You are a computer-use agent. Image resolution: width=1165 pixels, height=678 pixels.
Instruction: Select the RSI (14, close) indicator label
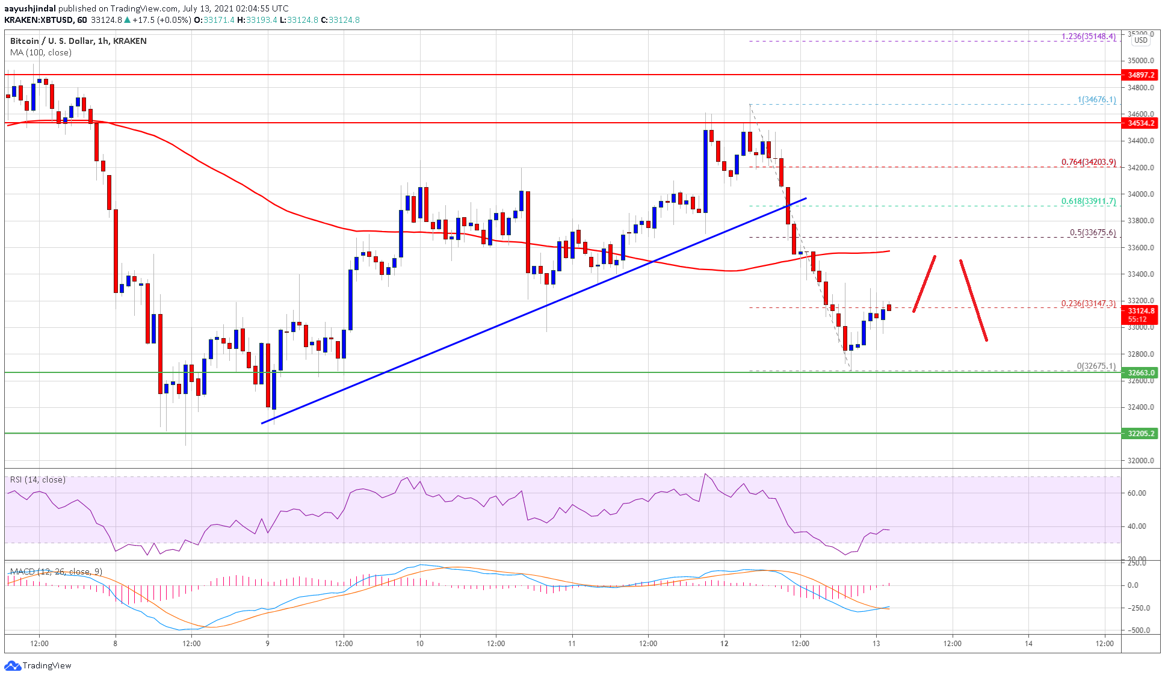pos(37,479)
